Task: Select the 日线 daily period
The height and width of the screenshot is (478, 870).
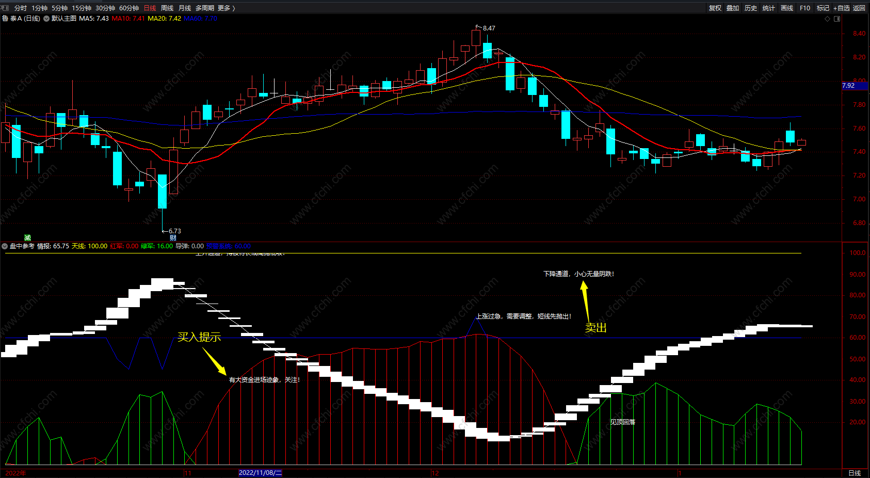Action: pos(150,8)
